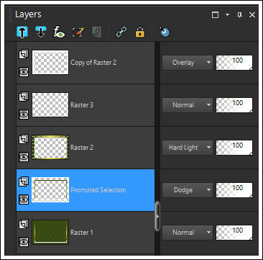The width and height of the screenshot is (263, 260).
Task: Hide the Raster 1 layer
Action: point(24,242)
